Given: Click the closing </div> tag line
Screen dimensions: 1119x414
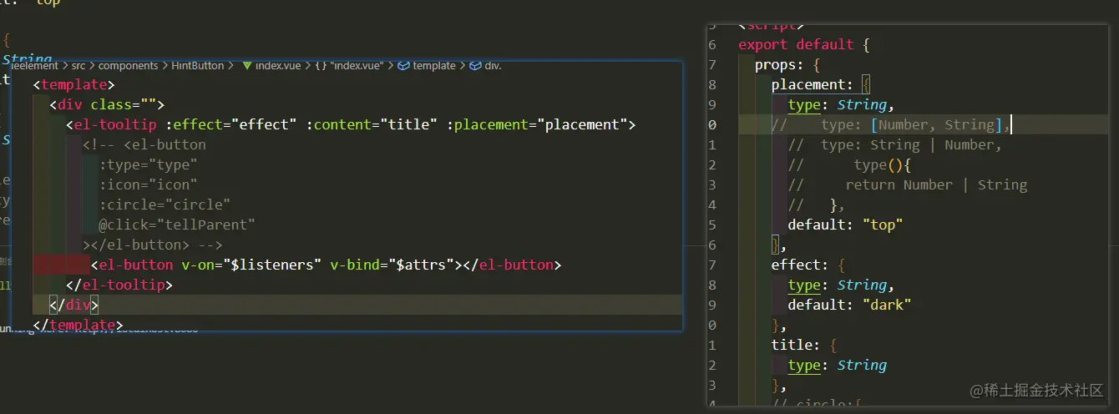Looking at the screenshot, I should point(74,305).
